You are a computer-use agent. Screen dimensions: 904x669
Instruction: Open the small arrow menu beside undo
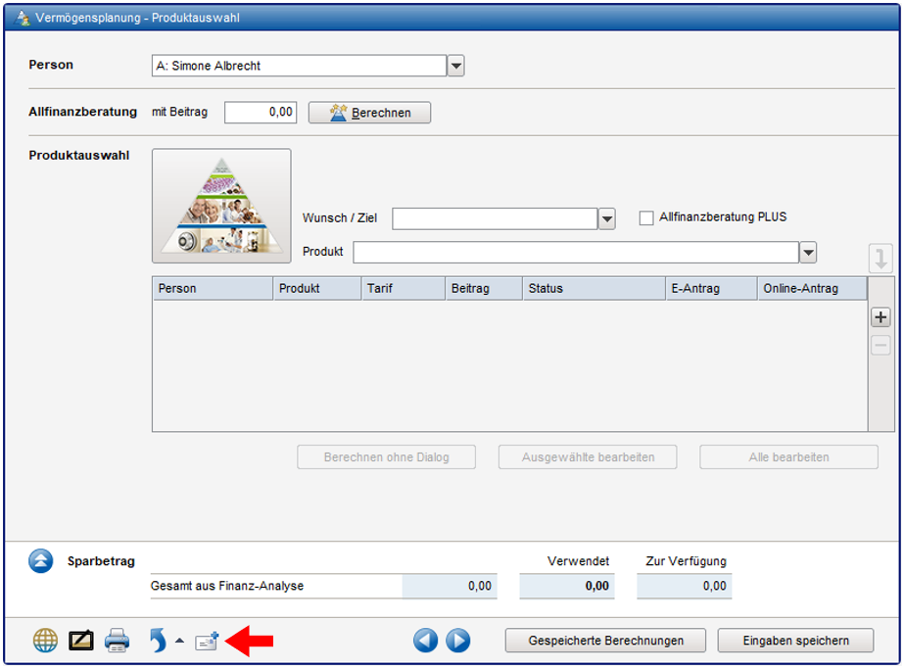(x=179, y=642)
